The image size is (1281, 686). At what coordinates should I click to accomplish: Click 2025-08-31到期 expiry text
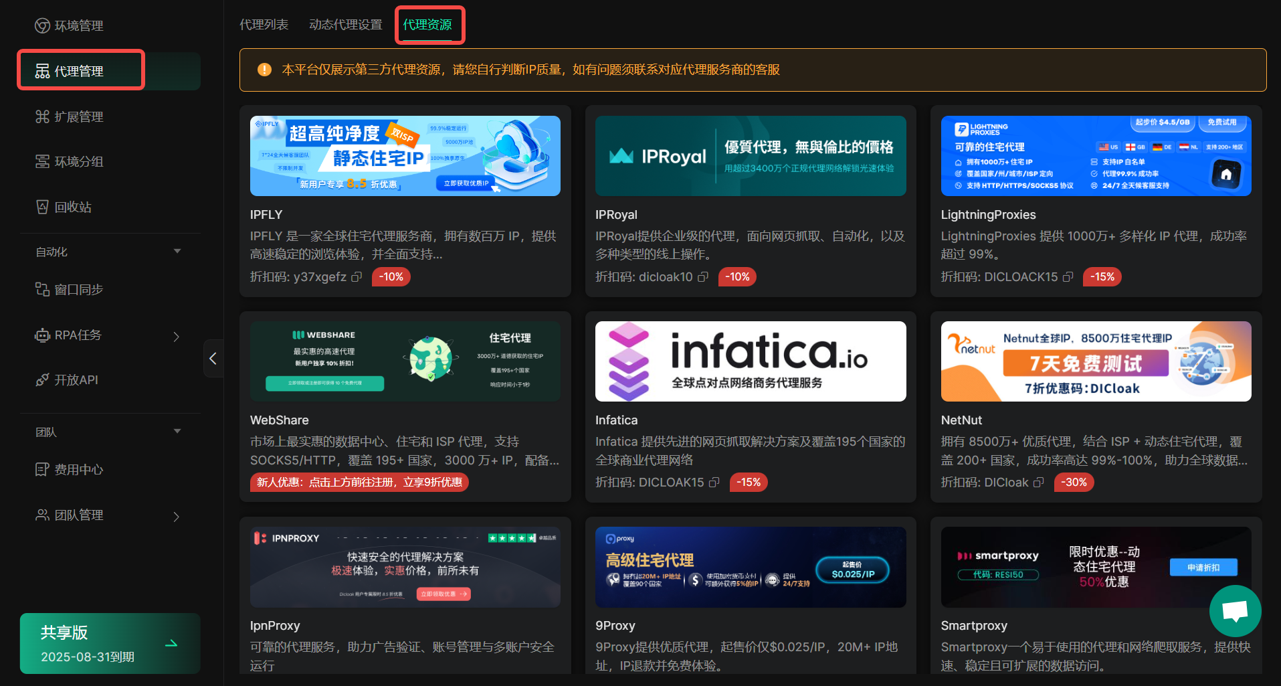(x=88, y=657)
